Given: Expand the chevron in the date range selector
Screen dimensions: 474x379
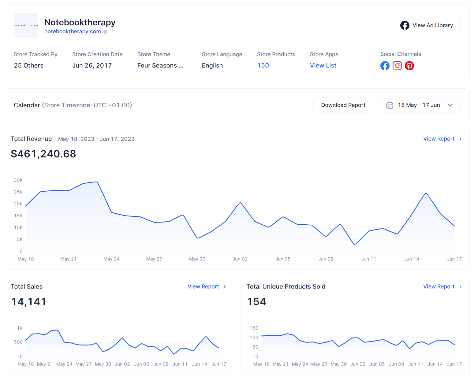Looking at the screenshot, I should [x=450, y=105].
